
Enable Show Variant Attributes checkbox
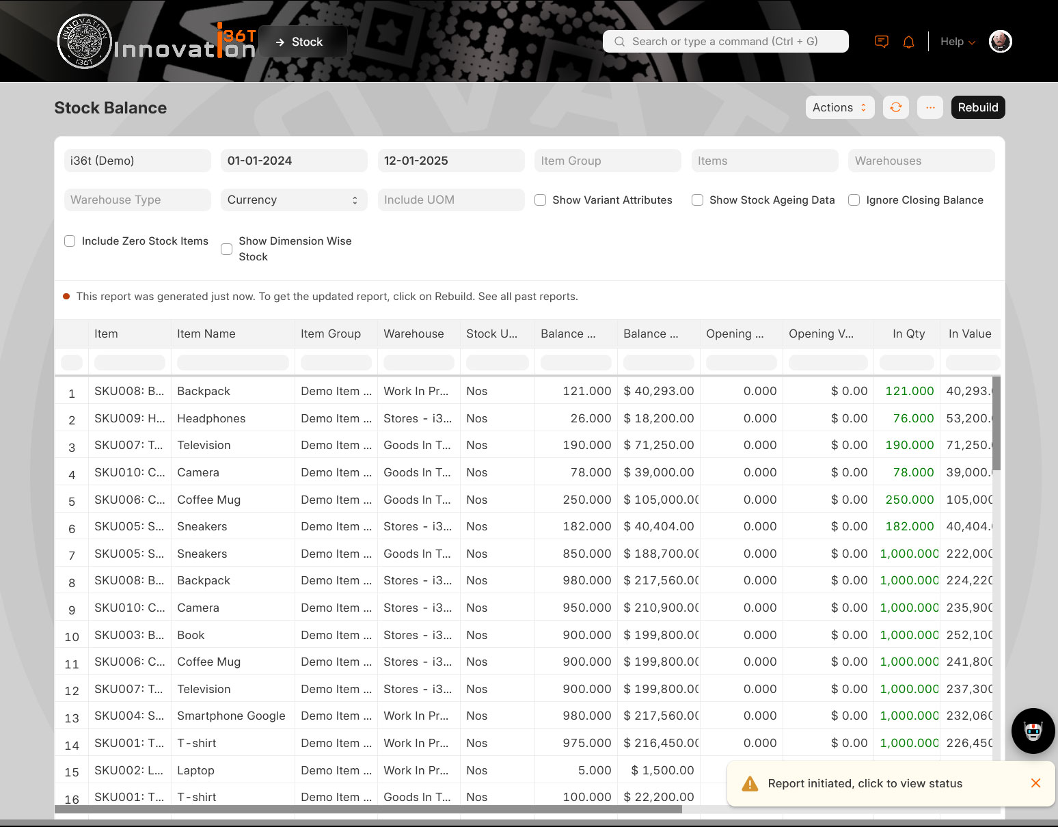[541, 200]
